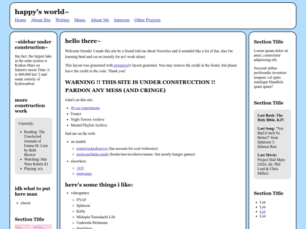Image resolution: width=306 pixels, height=229 pixels.
Task: Click the happy's world~ site title
Action: tap(42, 12)
